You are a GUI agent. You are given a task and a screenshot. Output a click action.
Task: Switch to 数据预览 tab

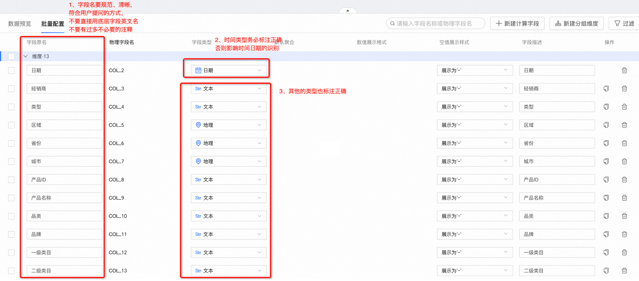tap(19, 24)
